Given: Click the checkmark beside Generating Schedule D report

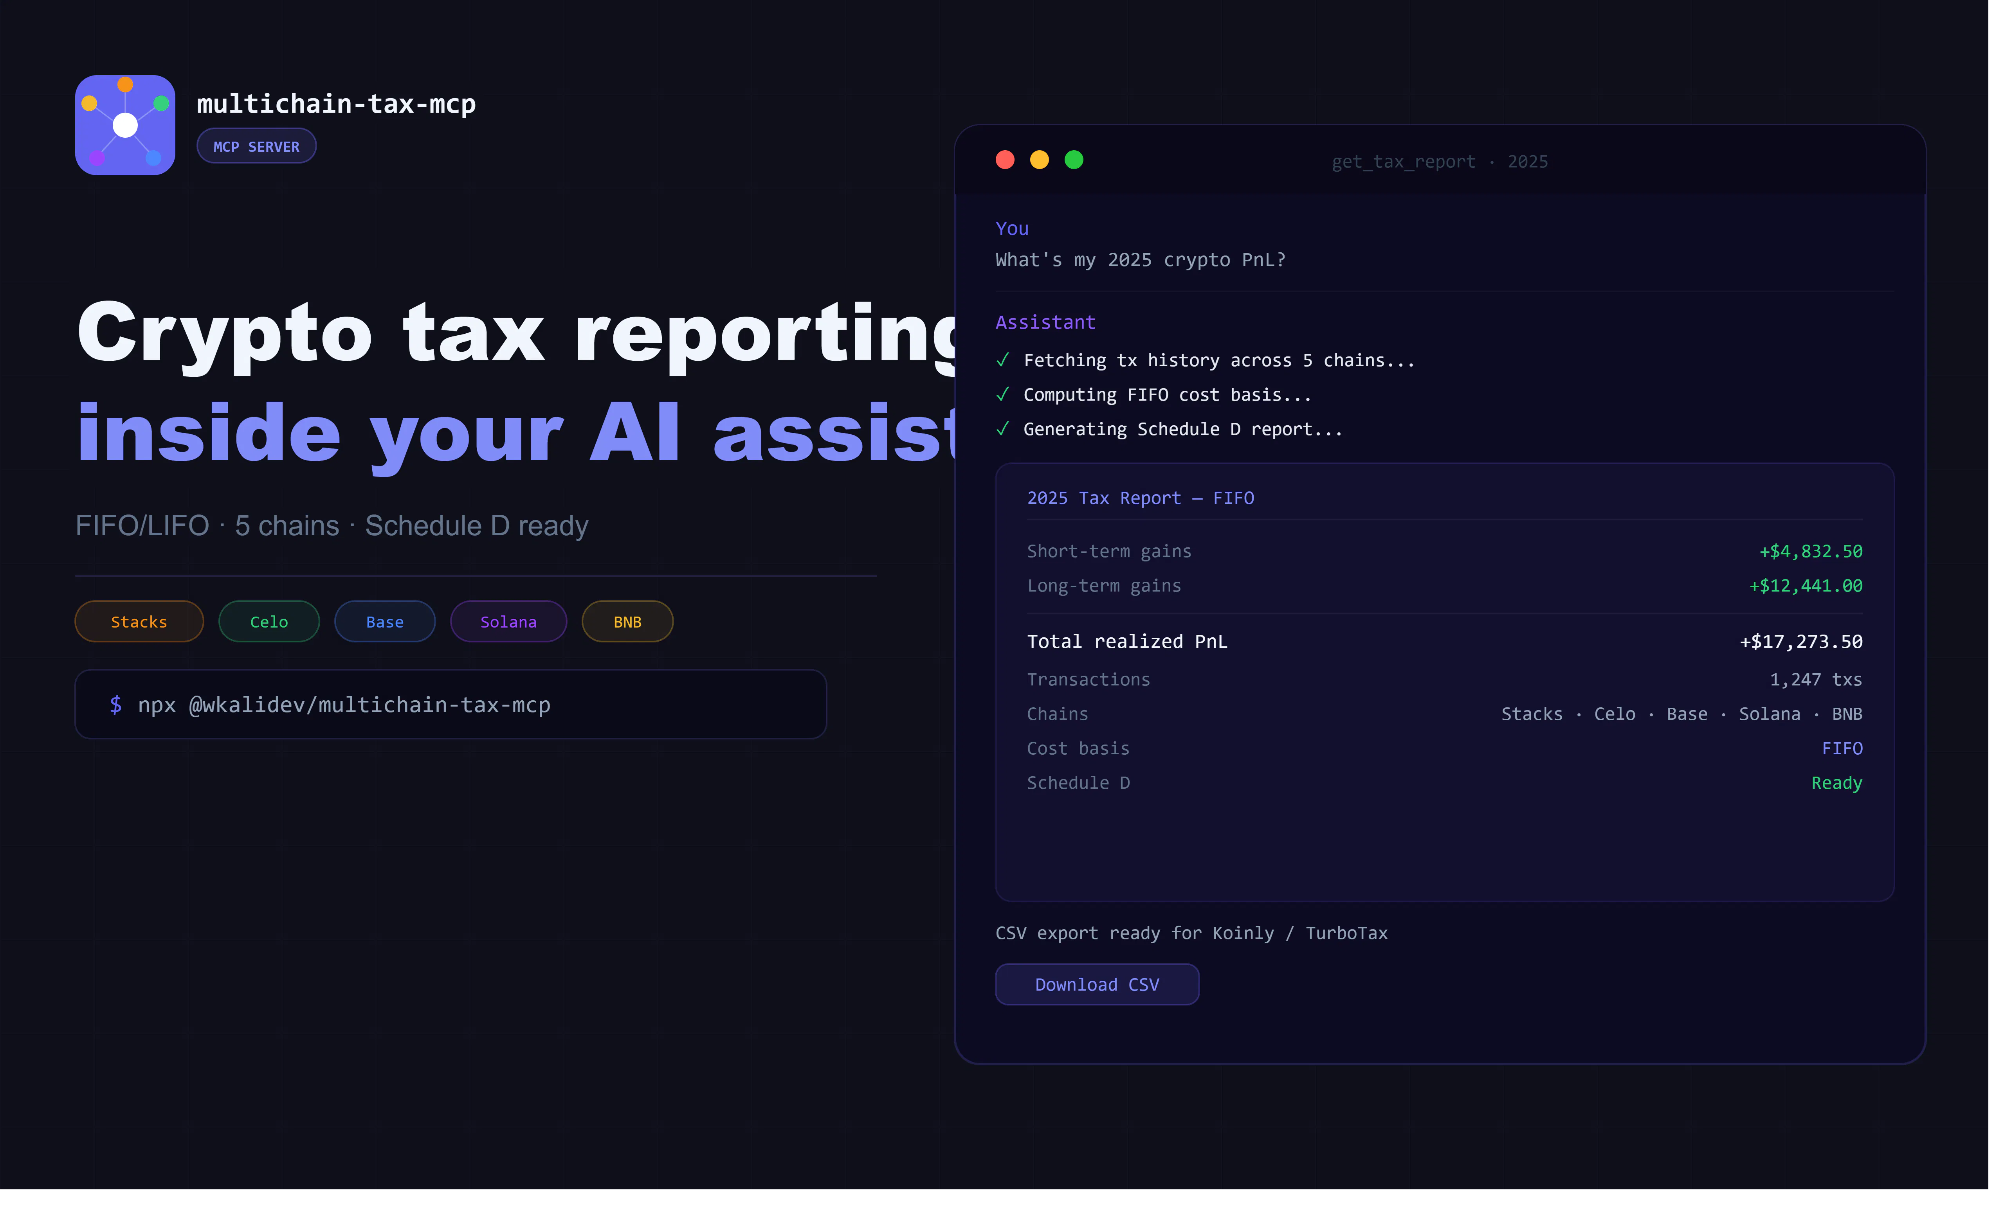Looking at the screenshot, I should [x=1002, y=429].
